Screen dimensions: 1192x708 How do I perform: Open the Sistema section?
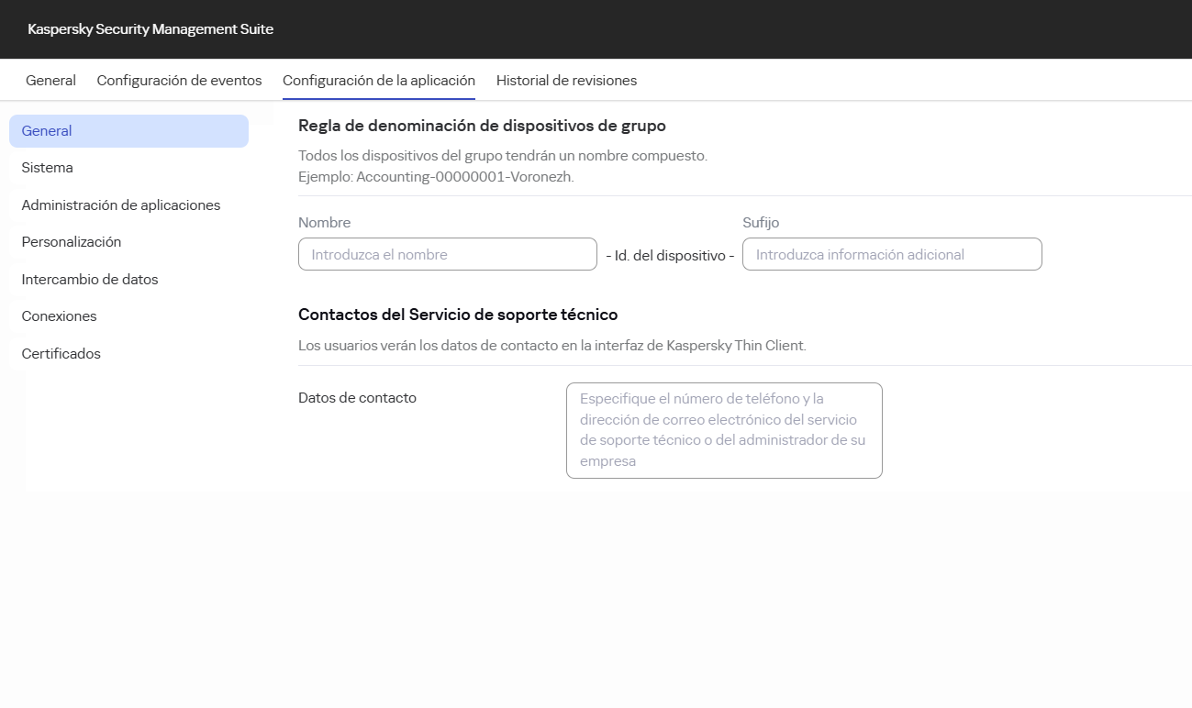tap(47, 168)
